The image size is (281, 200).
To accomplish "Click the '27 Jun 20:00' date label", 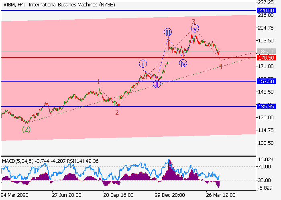I will coord(67,195).
